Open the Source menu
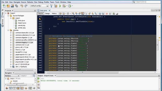Viewport: 162px width, 91px height. coord(24,2)
